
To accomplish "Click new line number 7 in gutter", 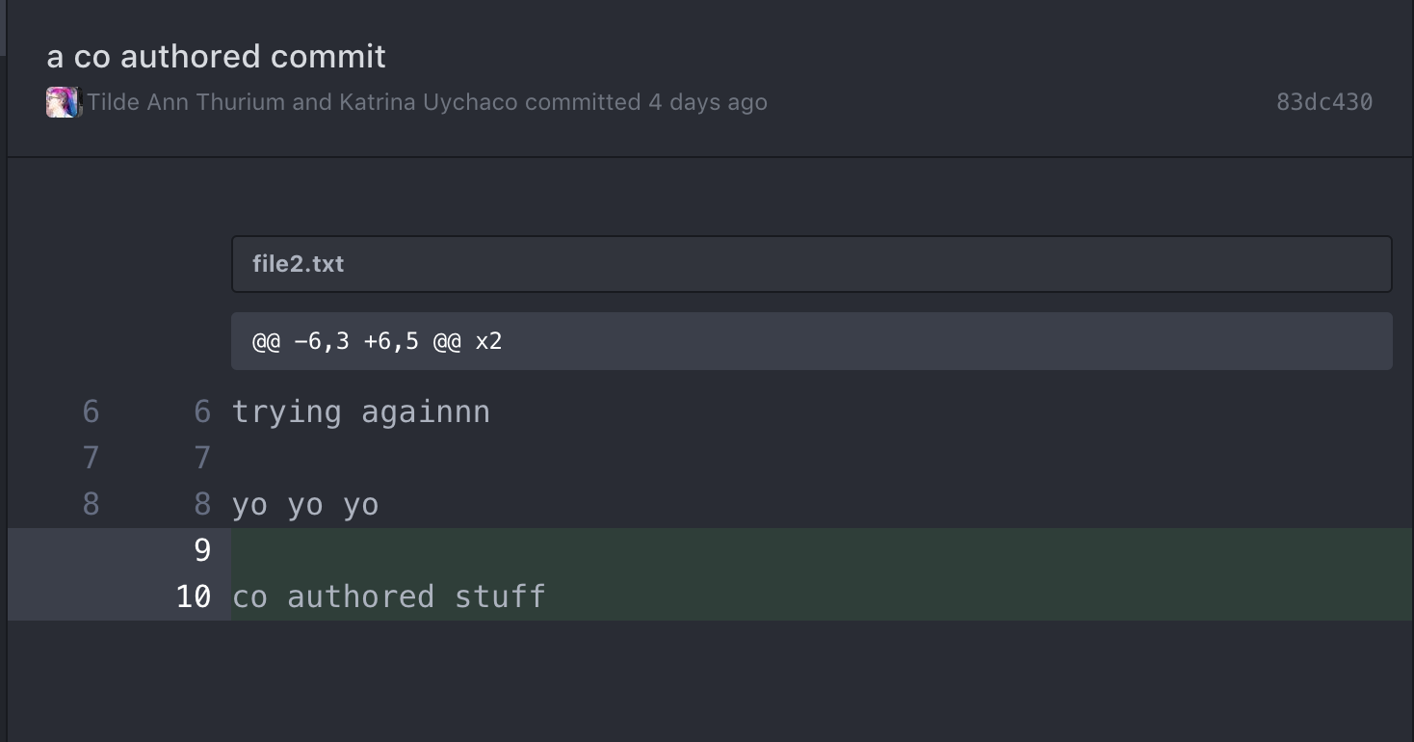I will point(201,458).
